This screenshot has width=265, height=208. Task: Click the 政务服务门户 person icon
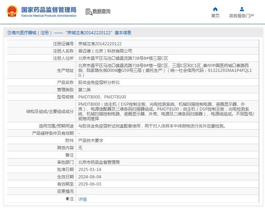point(242,9)
